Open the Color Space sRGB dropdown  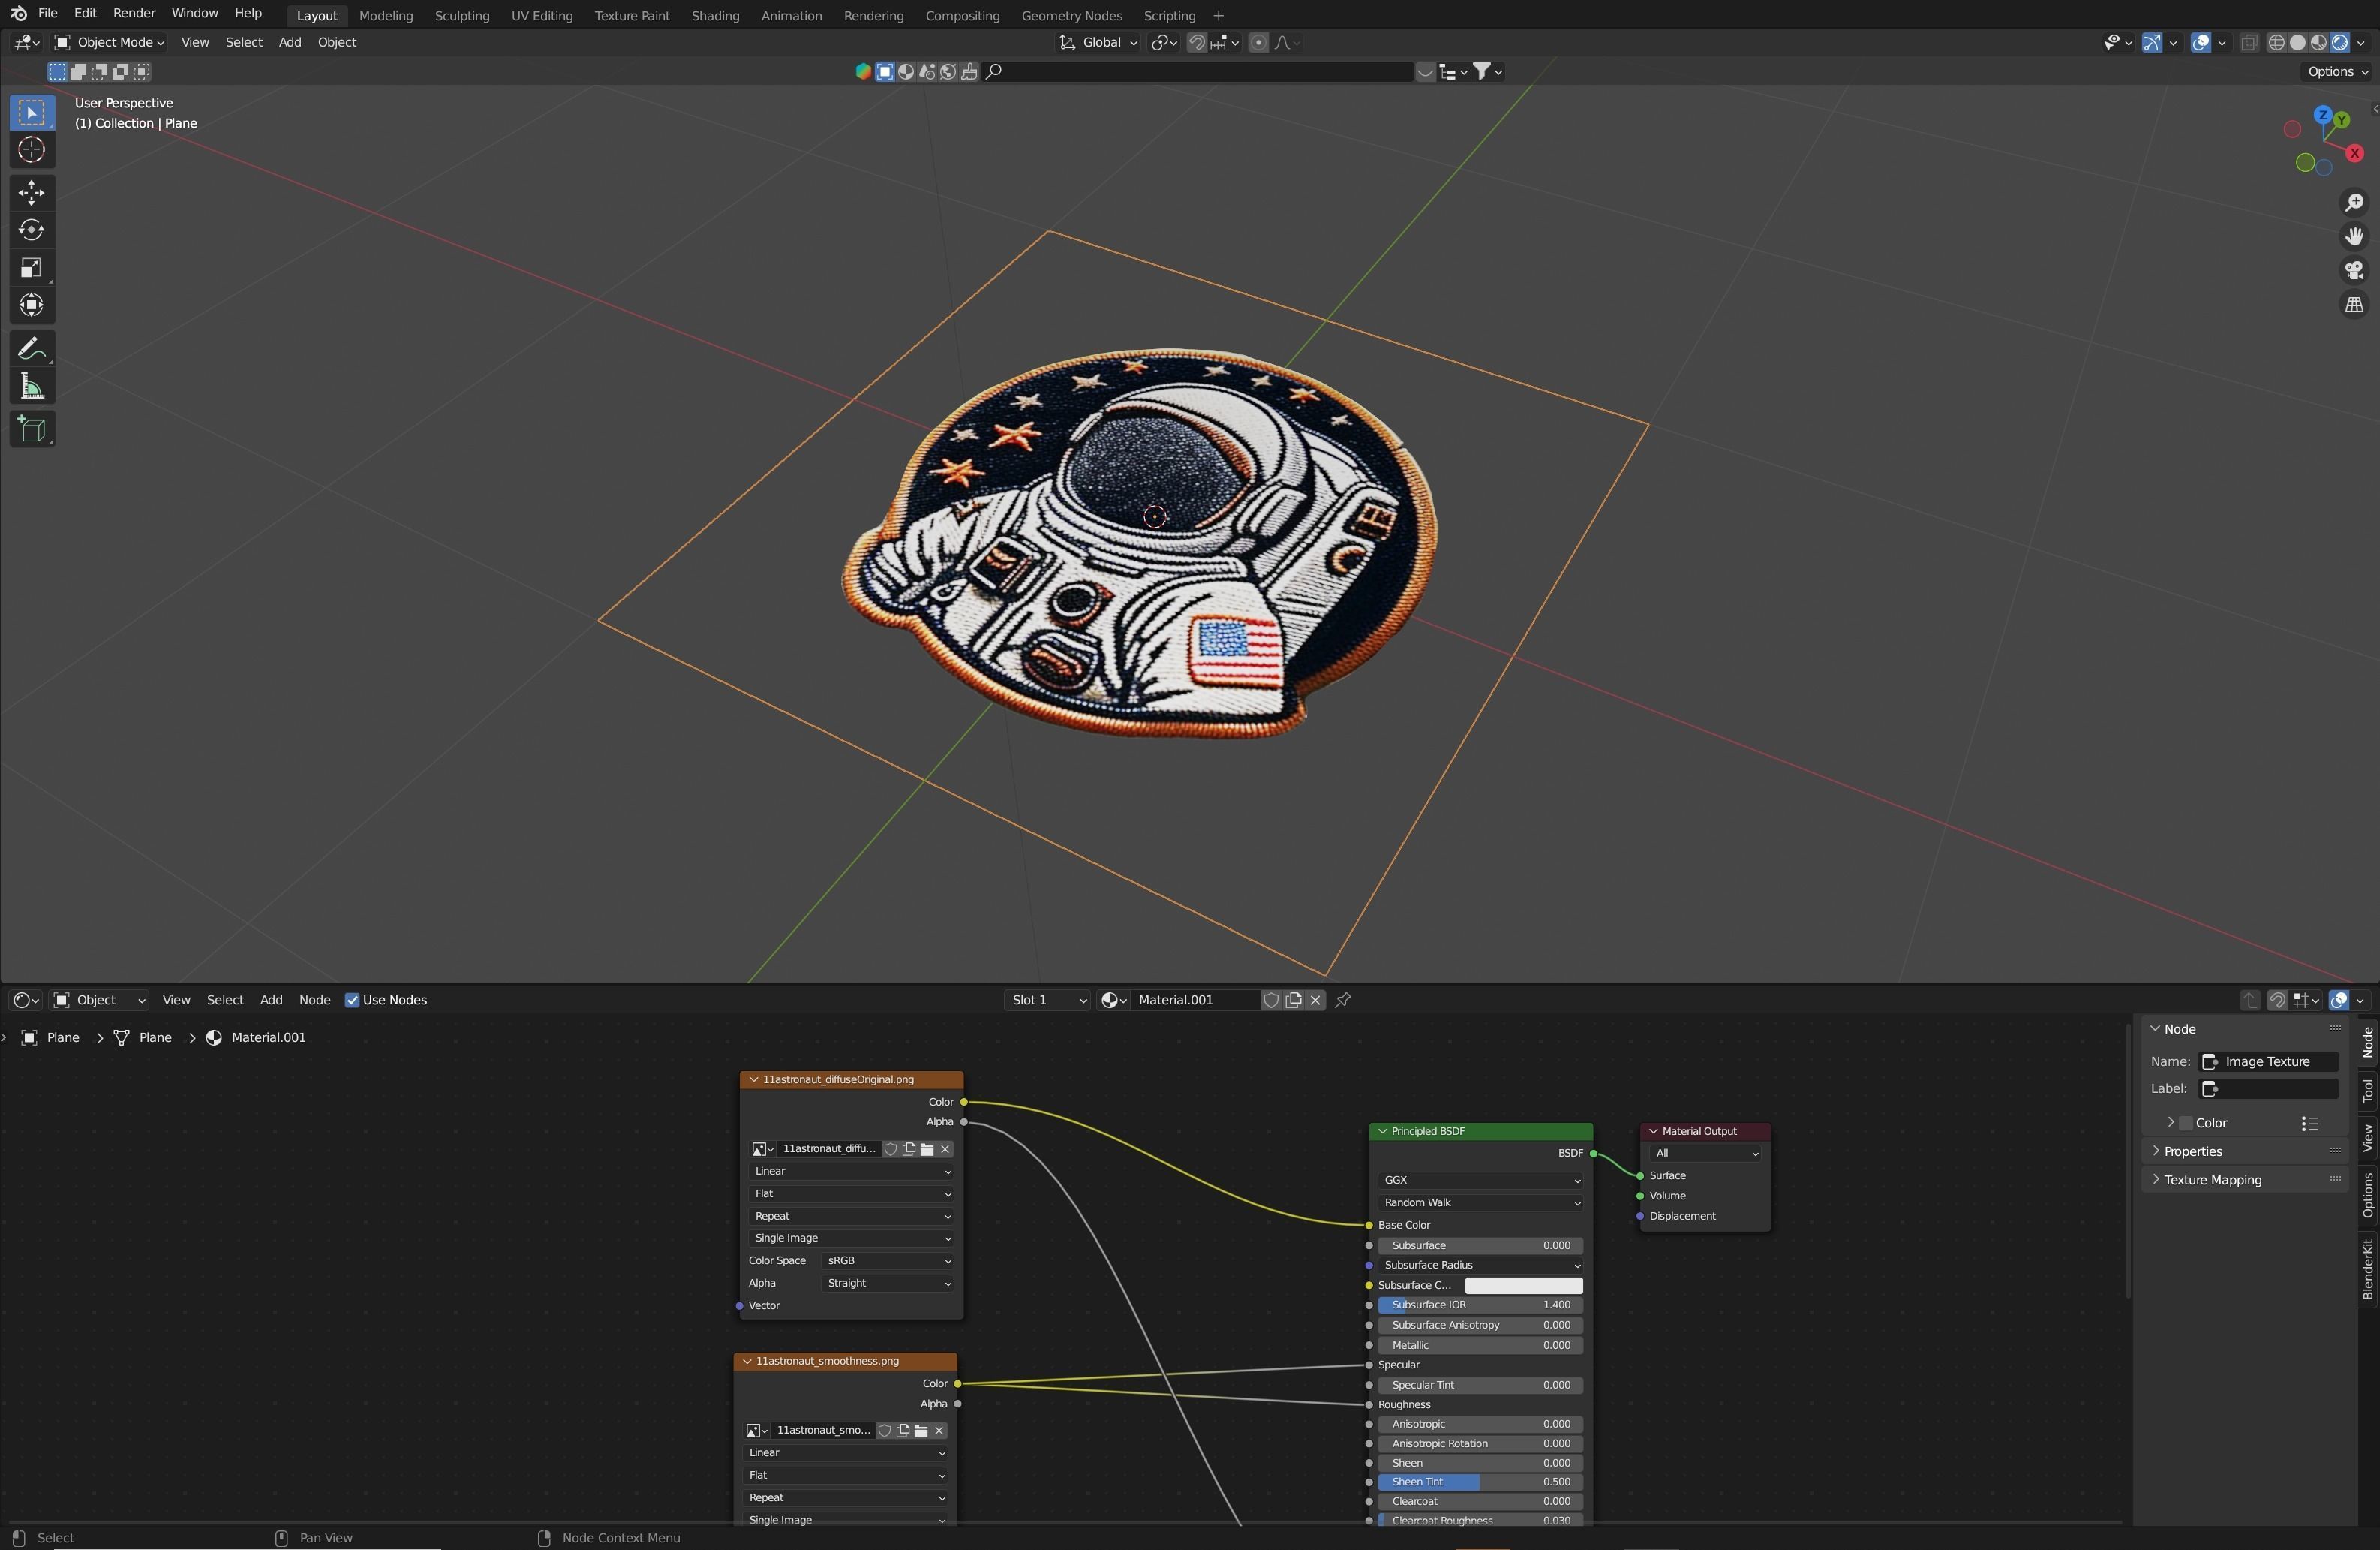(887, 1261)
